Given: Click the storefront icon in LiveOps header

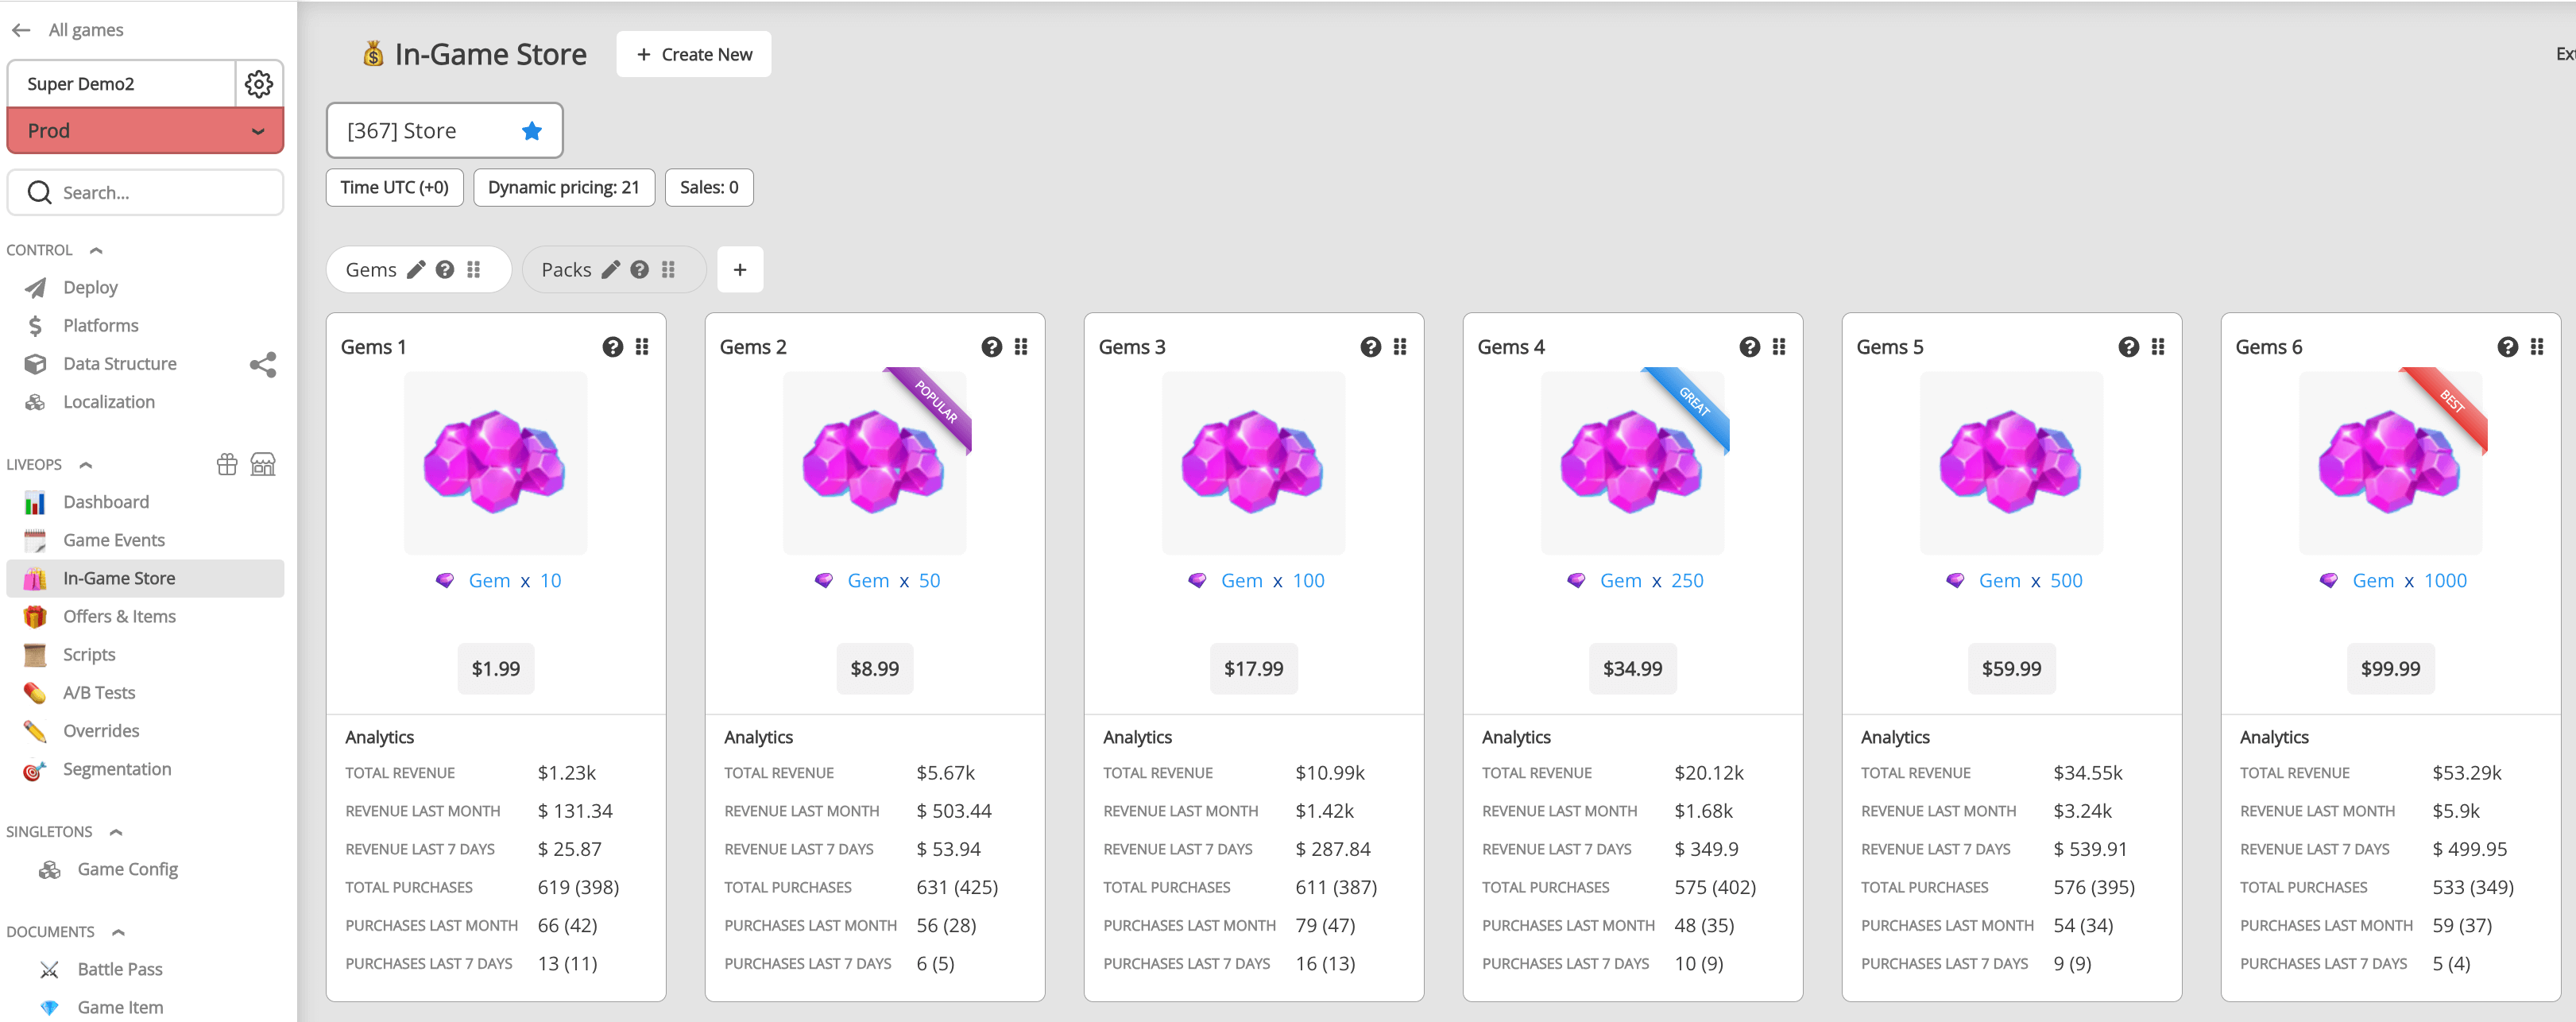Looking at the screenshot, I should (263, 464).
